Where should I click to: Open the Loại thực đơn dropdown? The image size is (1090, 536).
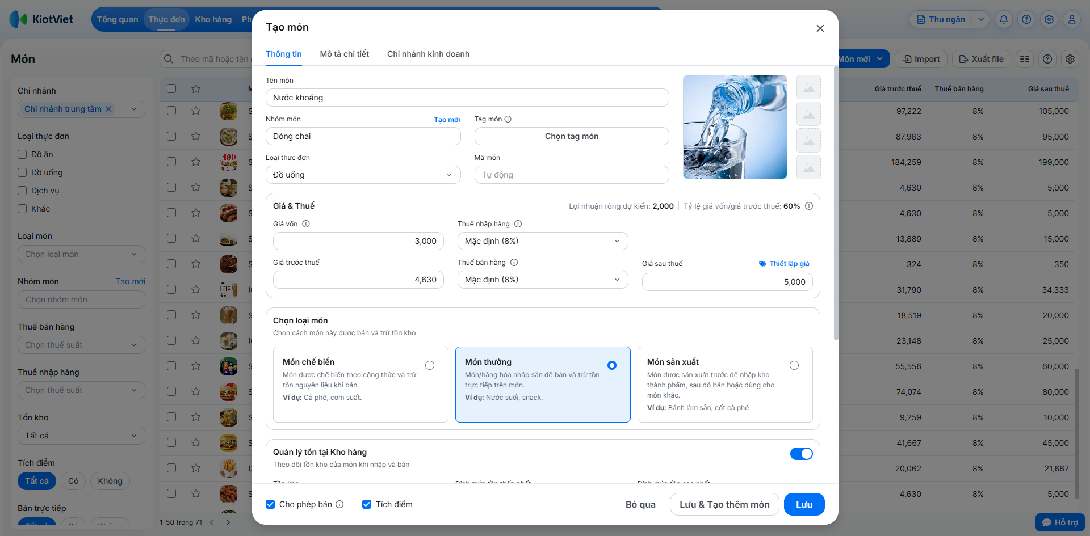(x=363, y=175)
